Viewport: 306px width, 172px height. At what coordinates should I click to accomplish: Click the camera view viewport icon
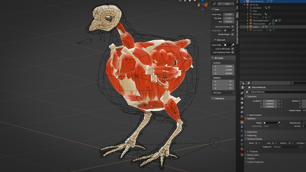(185, 1)
